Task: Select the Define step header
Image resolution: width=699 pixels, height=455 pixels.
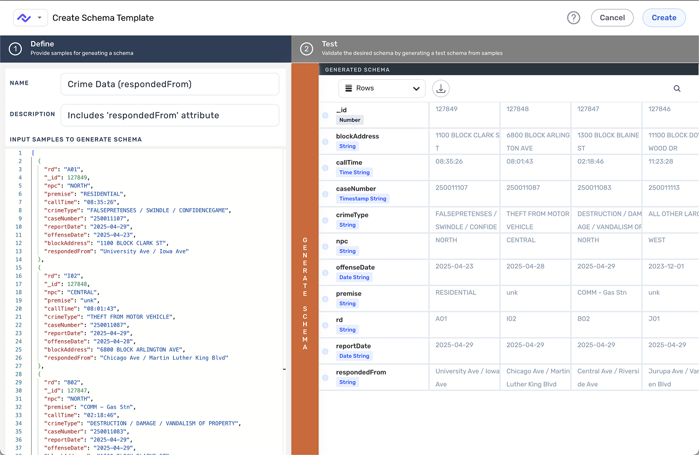Action: [x=145, y=48]
